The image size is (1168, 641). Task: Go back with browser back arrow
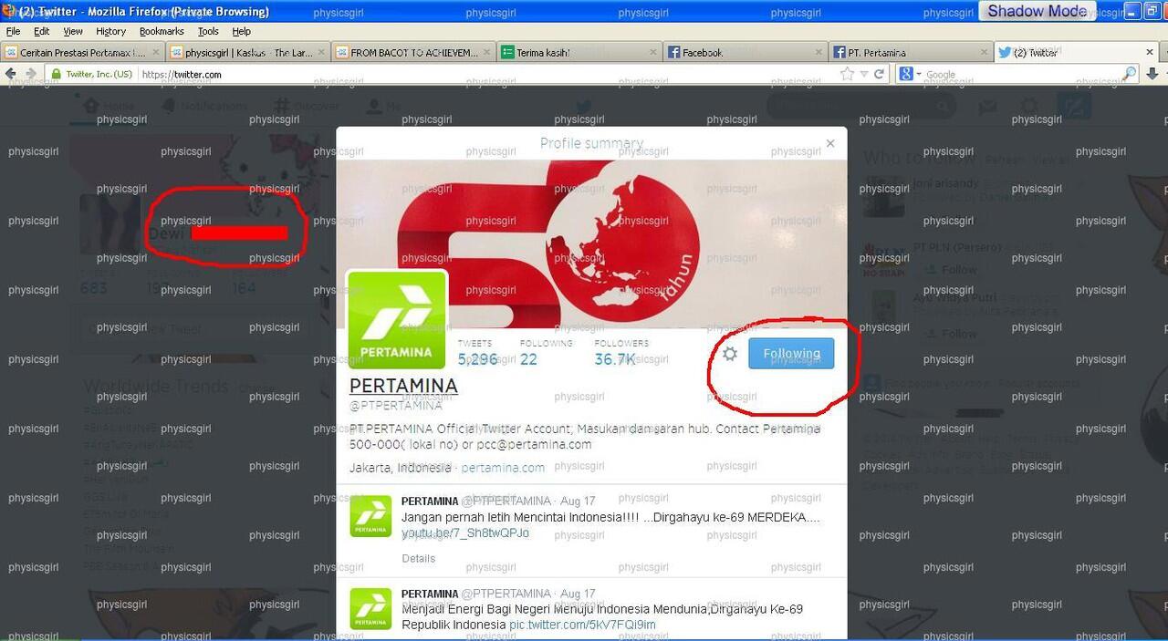coord(12,74)
